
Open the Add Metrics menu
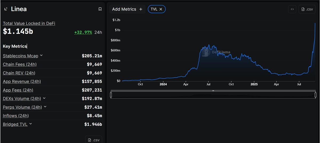tap(127, 9)
